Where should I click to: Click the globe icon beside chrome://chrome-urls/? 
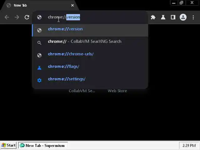[x=39, y=55]
